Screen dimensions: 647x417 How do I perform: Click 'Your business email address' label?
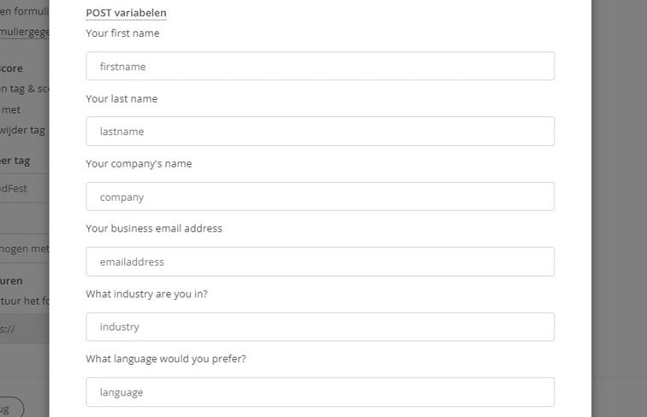[x=154, y=228]
